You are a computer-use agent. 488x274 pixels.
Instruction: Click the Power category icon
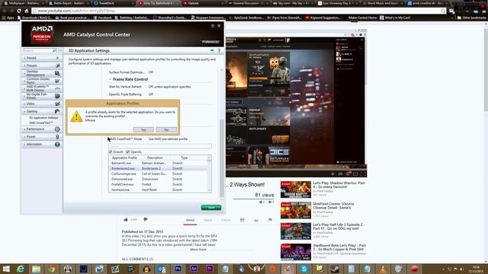[57, 137]
